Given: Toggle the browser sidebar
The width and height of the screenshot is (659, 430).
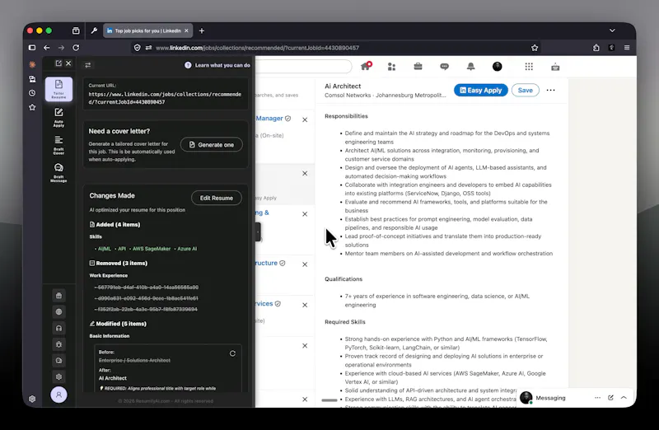Looking at the screenshot, I should click(32, 48).
